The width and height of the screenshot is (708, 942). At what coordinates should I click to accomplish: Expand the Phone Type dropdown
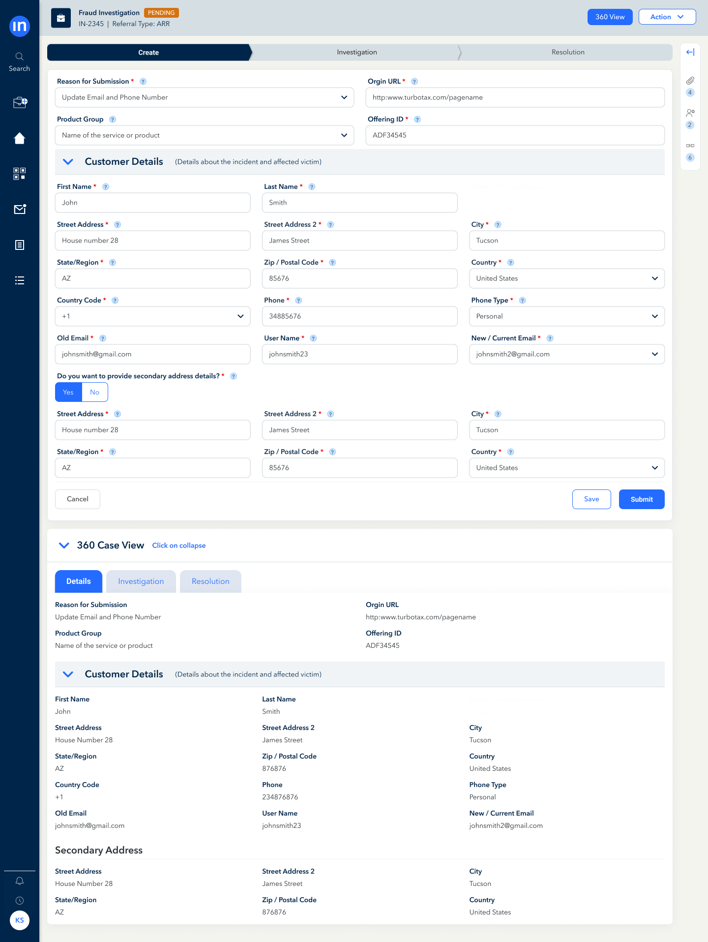point(566,316)
